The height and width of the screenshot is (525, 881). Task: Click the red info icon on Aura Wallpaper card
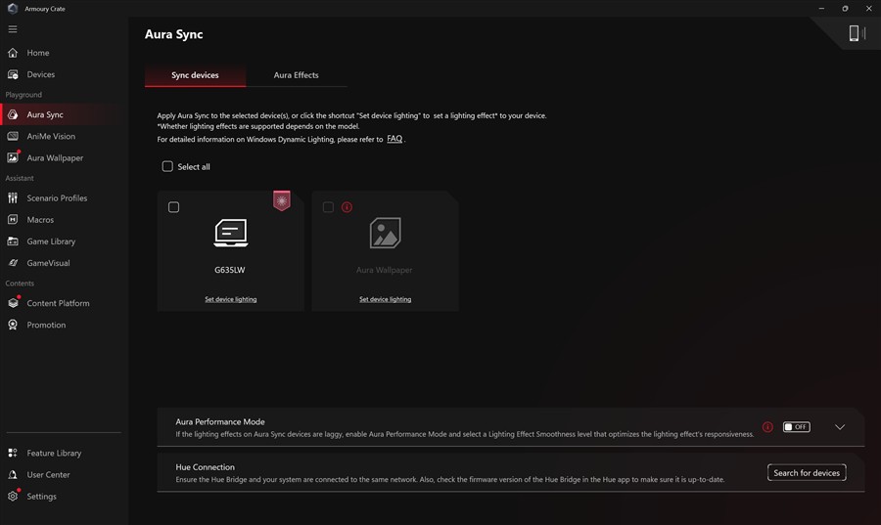click(347, 207)
